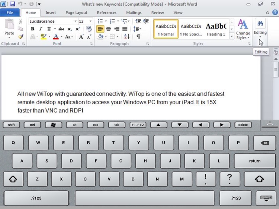Toggle Italic formatting

(41, 29)
